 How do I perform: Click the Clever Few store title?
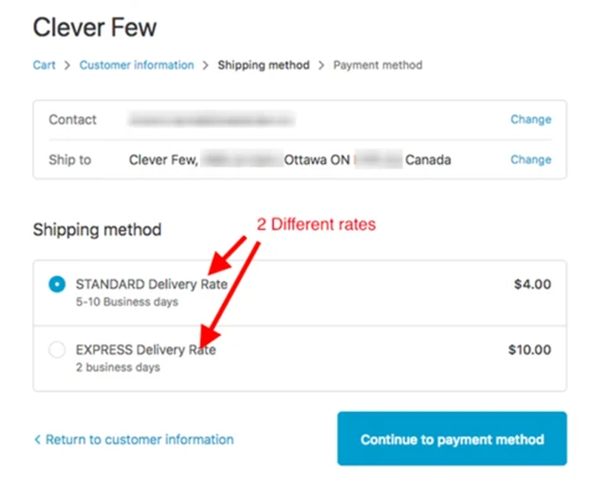[x=95, y=28]
